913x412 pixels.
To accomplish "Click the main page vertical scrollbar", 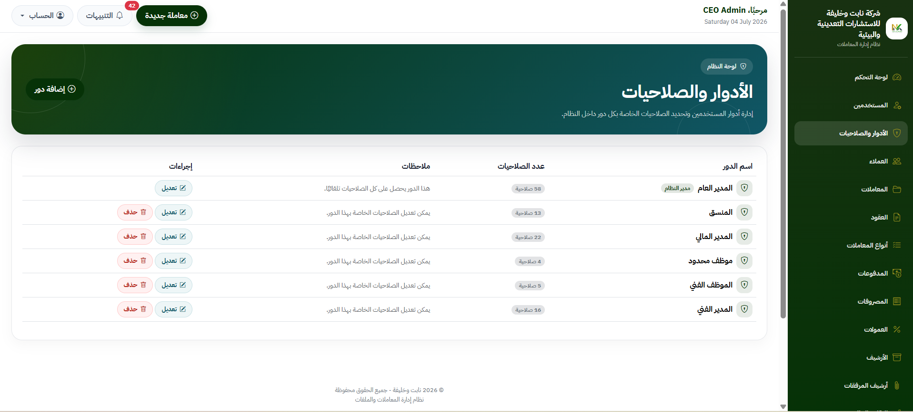I will [x=783, y=163].
